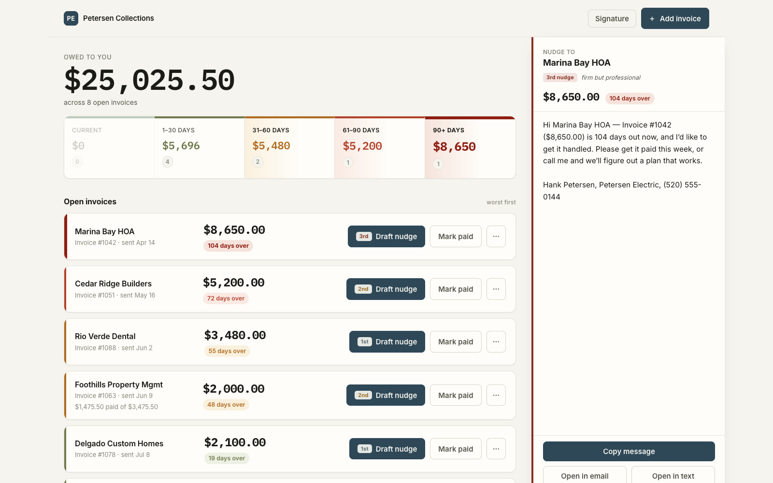Click Add invoice button

point(675,18)
